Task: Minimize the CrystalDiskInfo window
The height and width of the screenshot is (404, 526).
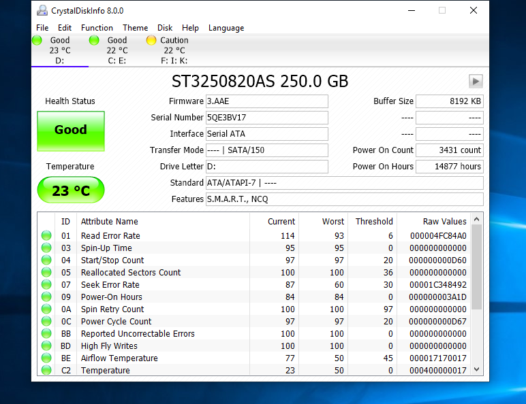Action: pyautogui.click(x=412, y=10)
